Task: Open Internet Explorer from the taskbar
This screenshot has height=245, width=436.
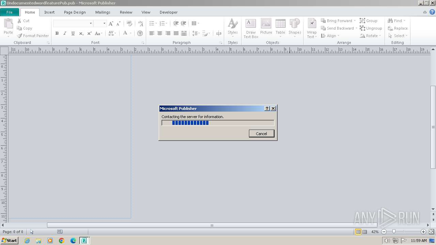Action: (27, 241)
